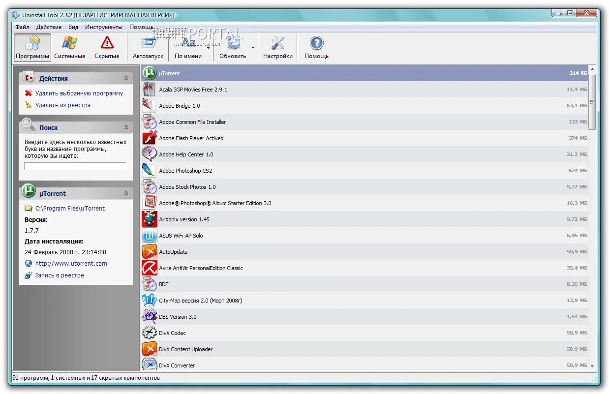Open Настройки settings
Screen dimensions: 609x394
pyautogui.click(x=278, y=47)
